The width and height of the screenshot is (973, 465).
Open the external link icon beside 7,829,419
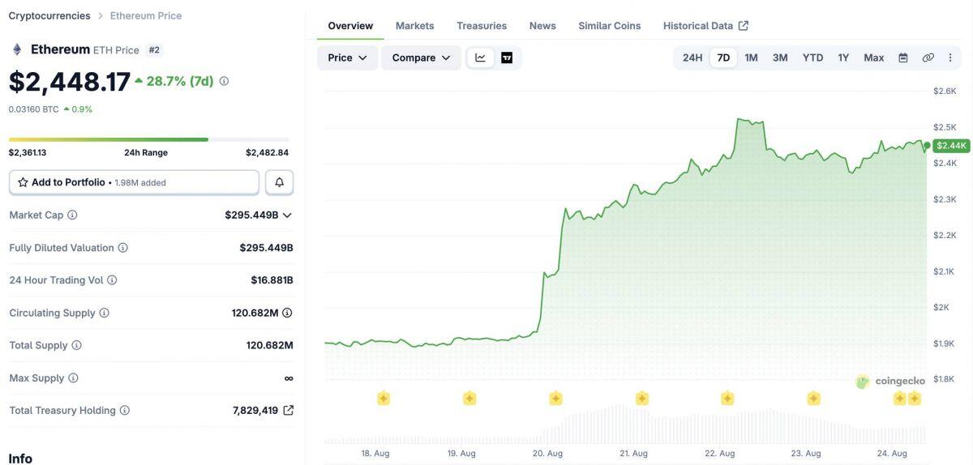(288, 410)
